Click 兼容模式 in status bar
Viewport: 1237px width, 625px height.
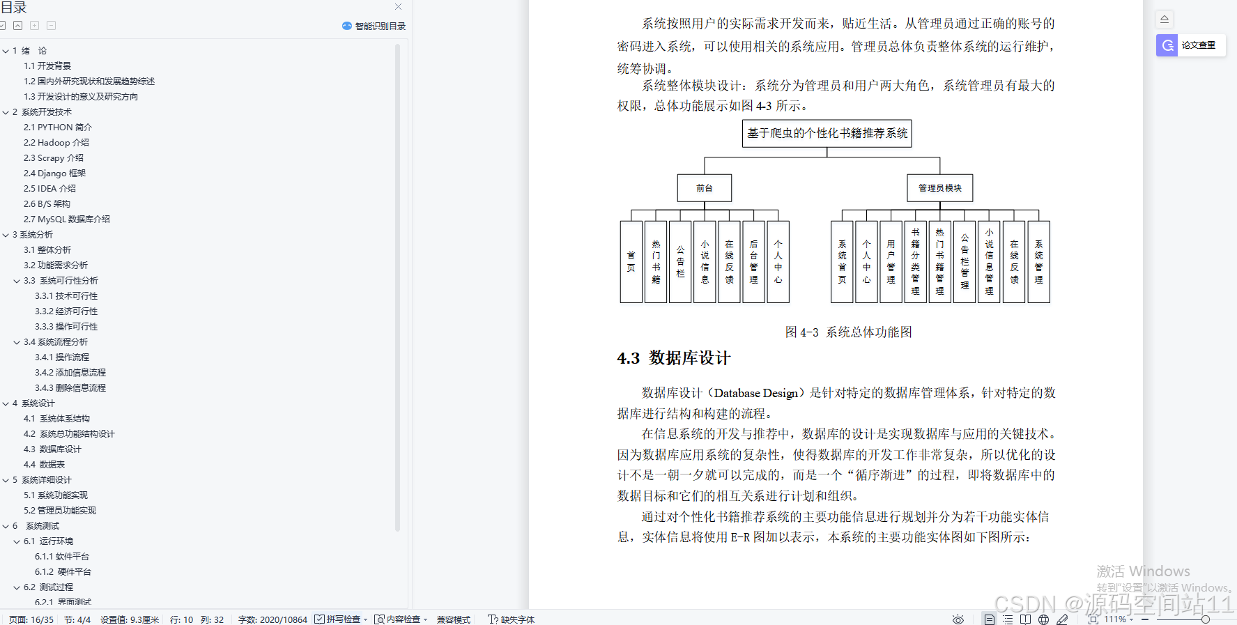[454, 619]
